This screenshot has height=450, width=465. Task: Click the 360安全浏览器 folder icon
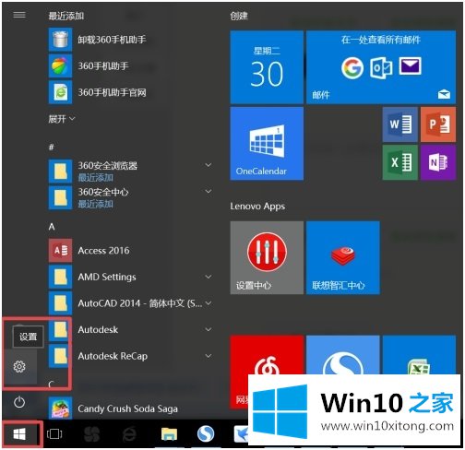pyautogui.click(x=60, y=171)
